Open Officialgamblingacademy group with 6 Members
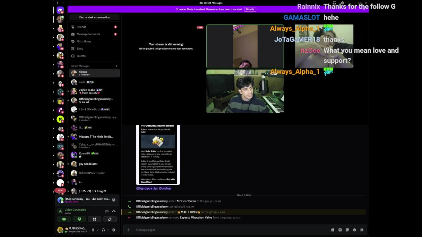This screenshot has width=422, height=237. pos(94,118)
